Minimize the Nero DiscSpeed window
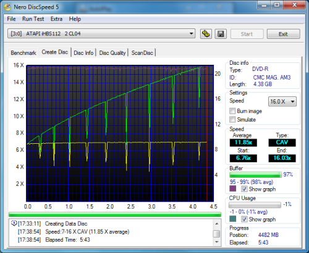 tap(263, 5)
